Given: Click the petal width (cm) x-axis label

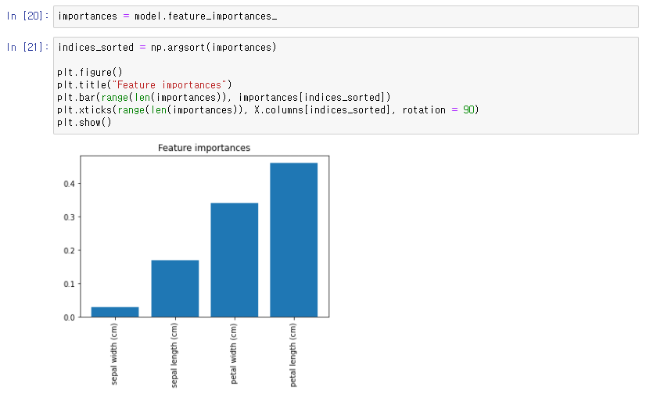Looking at the screenshot, I should pyautogui.click(x=234, y=353).
